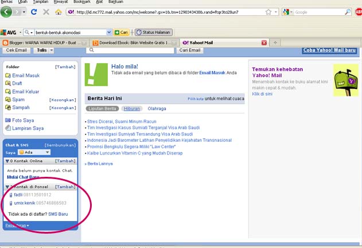Click the AVG Cari button
362x248 pixels.
121,32
